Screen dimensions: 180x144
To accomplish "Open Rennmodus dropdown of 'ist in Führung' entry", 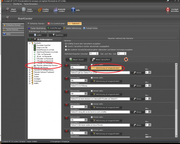I will (86, 81).
